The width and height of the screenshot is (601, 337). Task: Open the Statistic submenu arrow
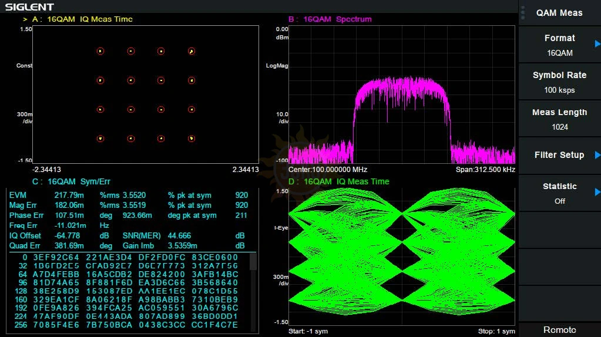597,192
